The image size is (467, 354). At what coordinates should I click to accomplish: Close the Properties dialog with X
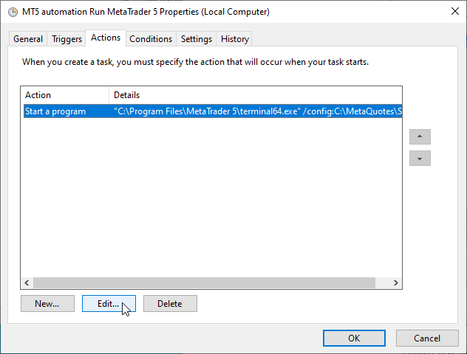click(454, 12)
